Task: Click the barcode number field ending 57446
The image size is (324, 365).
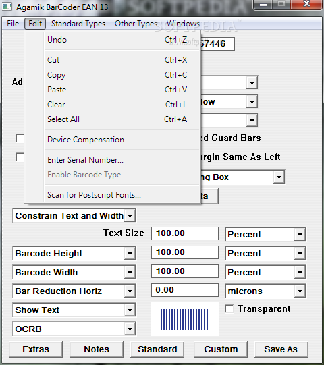Action: 217,44
